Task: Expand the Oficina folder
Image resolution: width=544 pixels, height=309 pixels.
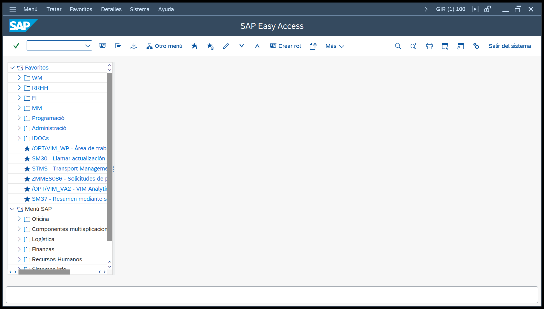Action: click(19, 219)
